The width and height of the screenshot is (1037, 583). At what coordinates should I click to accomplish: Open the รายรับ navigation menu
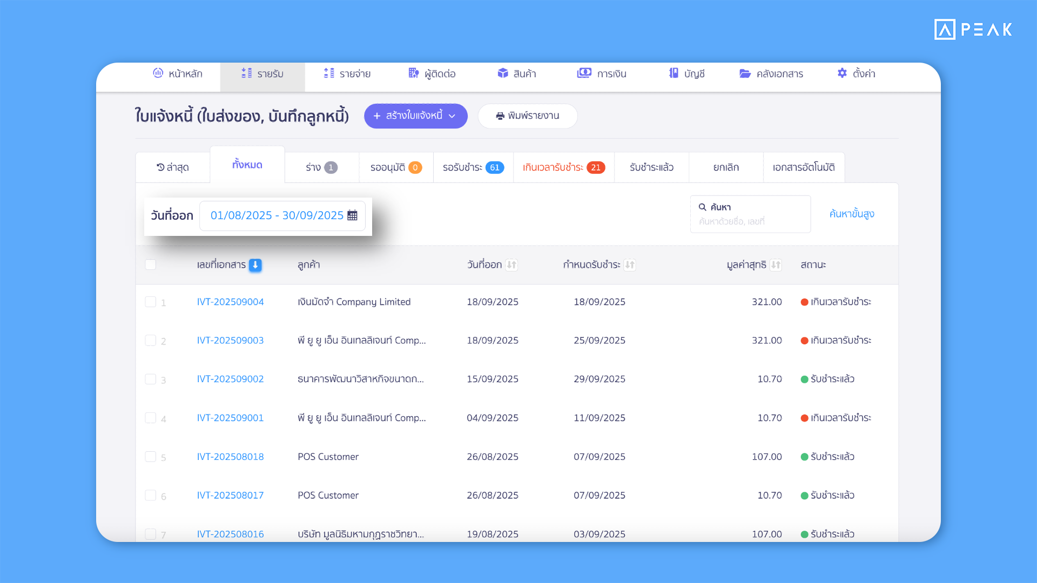262,73
